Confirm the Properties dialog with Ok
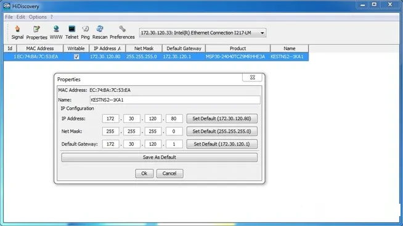The height and width of the screenshot is (226, 403). [x=144, y=174]
